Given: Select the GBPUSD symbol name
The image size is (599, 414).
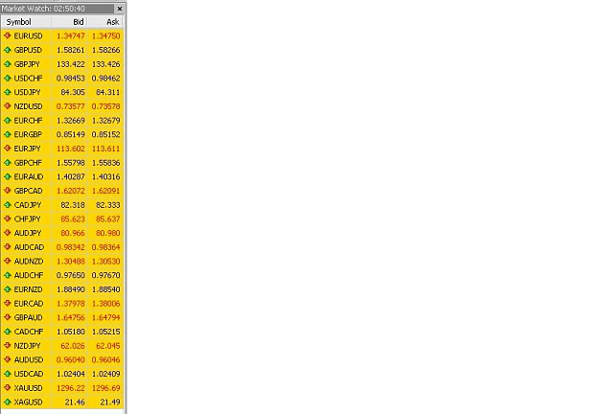Looking at the screenshot, I should [28, 50].
